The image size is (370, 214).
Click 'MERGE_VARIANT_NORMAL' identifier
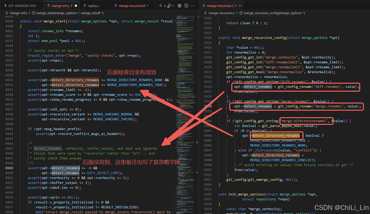pyautogui.click(x=113, y=114)
